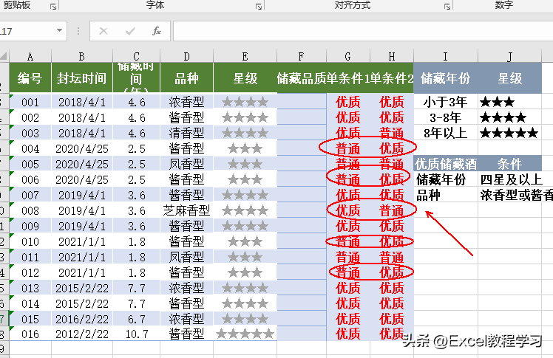Select the empty 储藏品质 cell for row 001

tap(302, 102)
